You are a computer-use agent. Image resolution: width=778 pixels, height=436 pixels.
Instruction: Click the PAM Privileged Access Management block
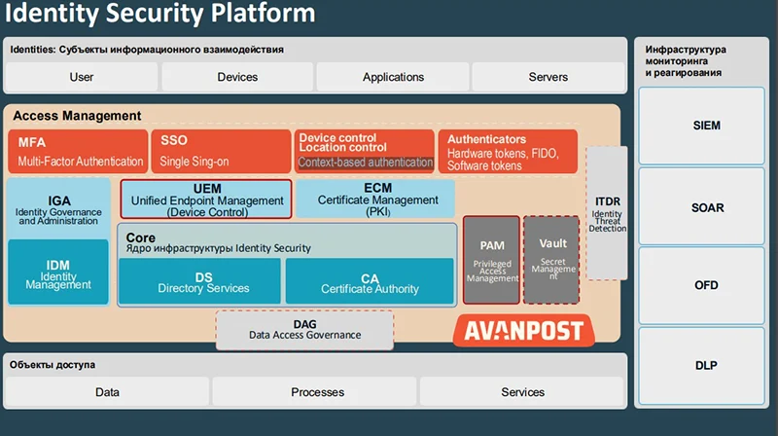click(492, 260)
